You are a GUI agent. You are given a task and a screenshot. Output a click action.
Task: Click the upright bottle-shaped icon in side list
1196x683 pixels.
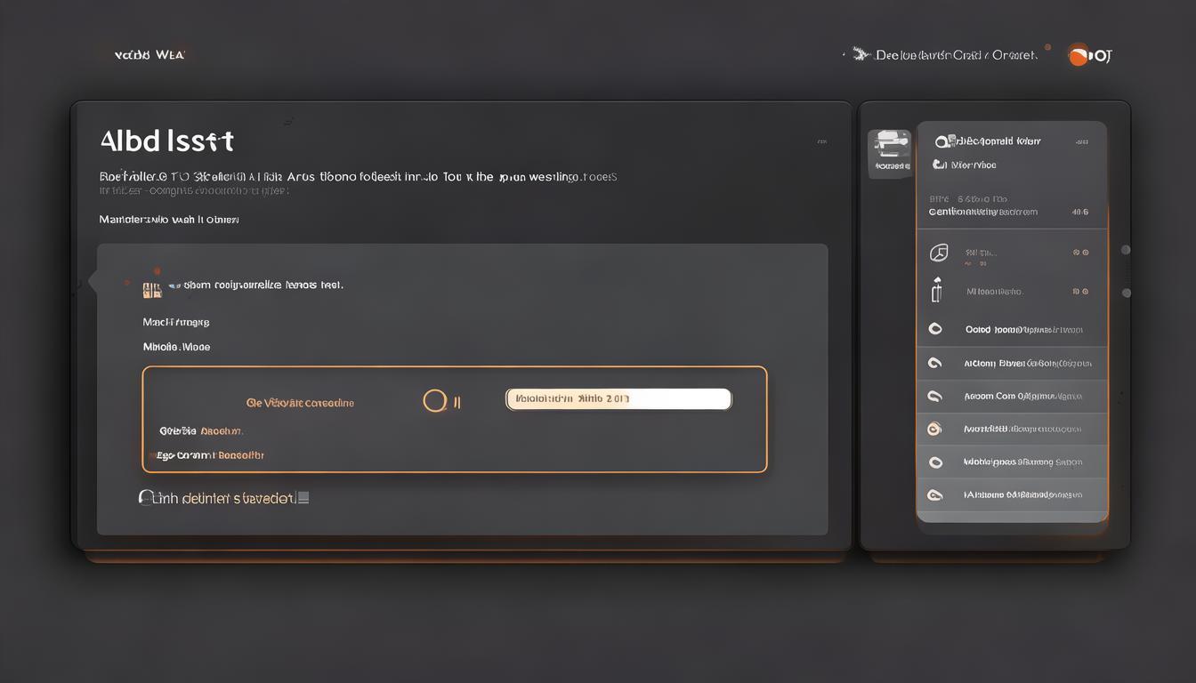(x=936, y=290)
